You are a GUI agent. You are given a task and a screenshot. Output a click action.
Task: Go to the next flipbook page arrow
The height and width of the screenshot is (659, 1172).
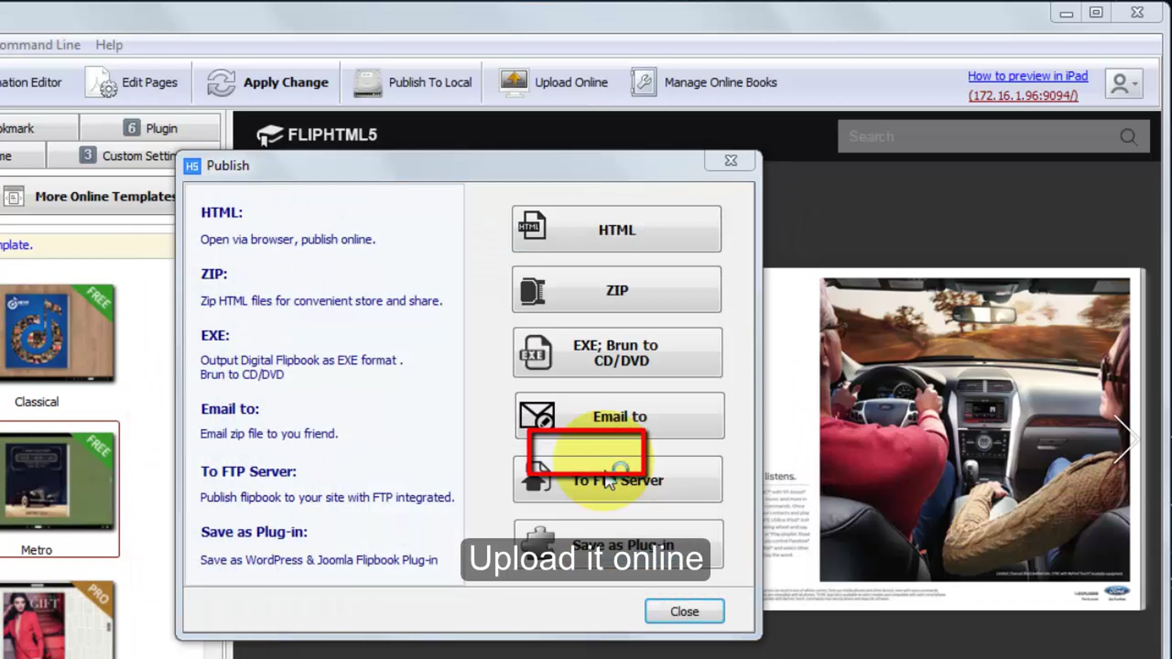pyautogui.click(x=1126, y=439)
